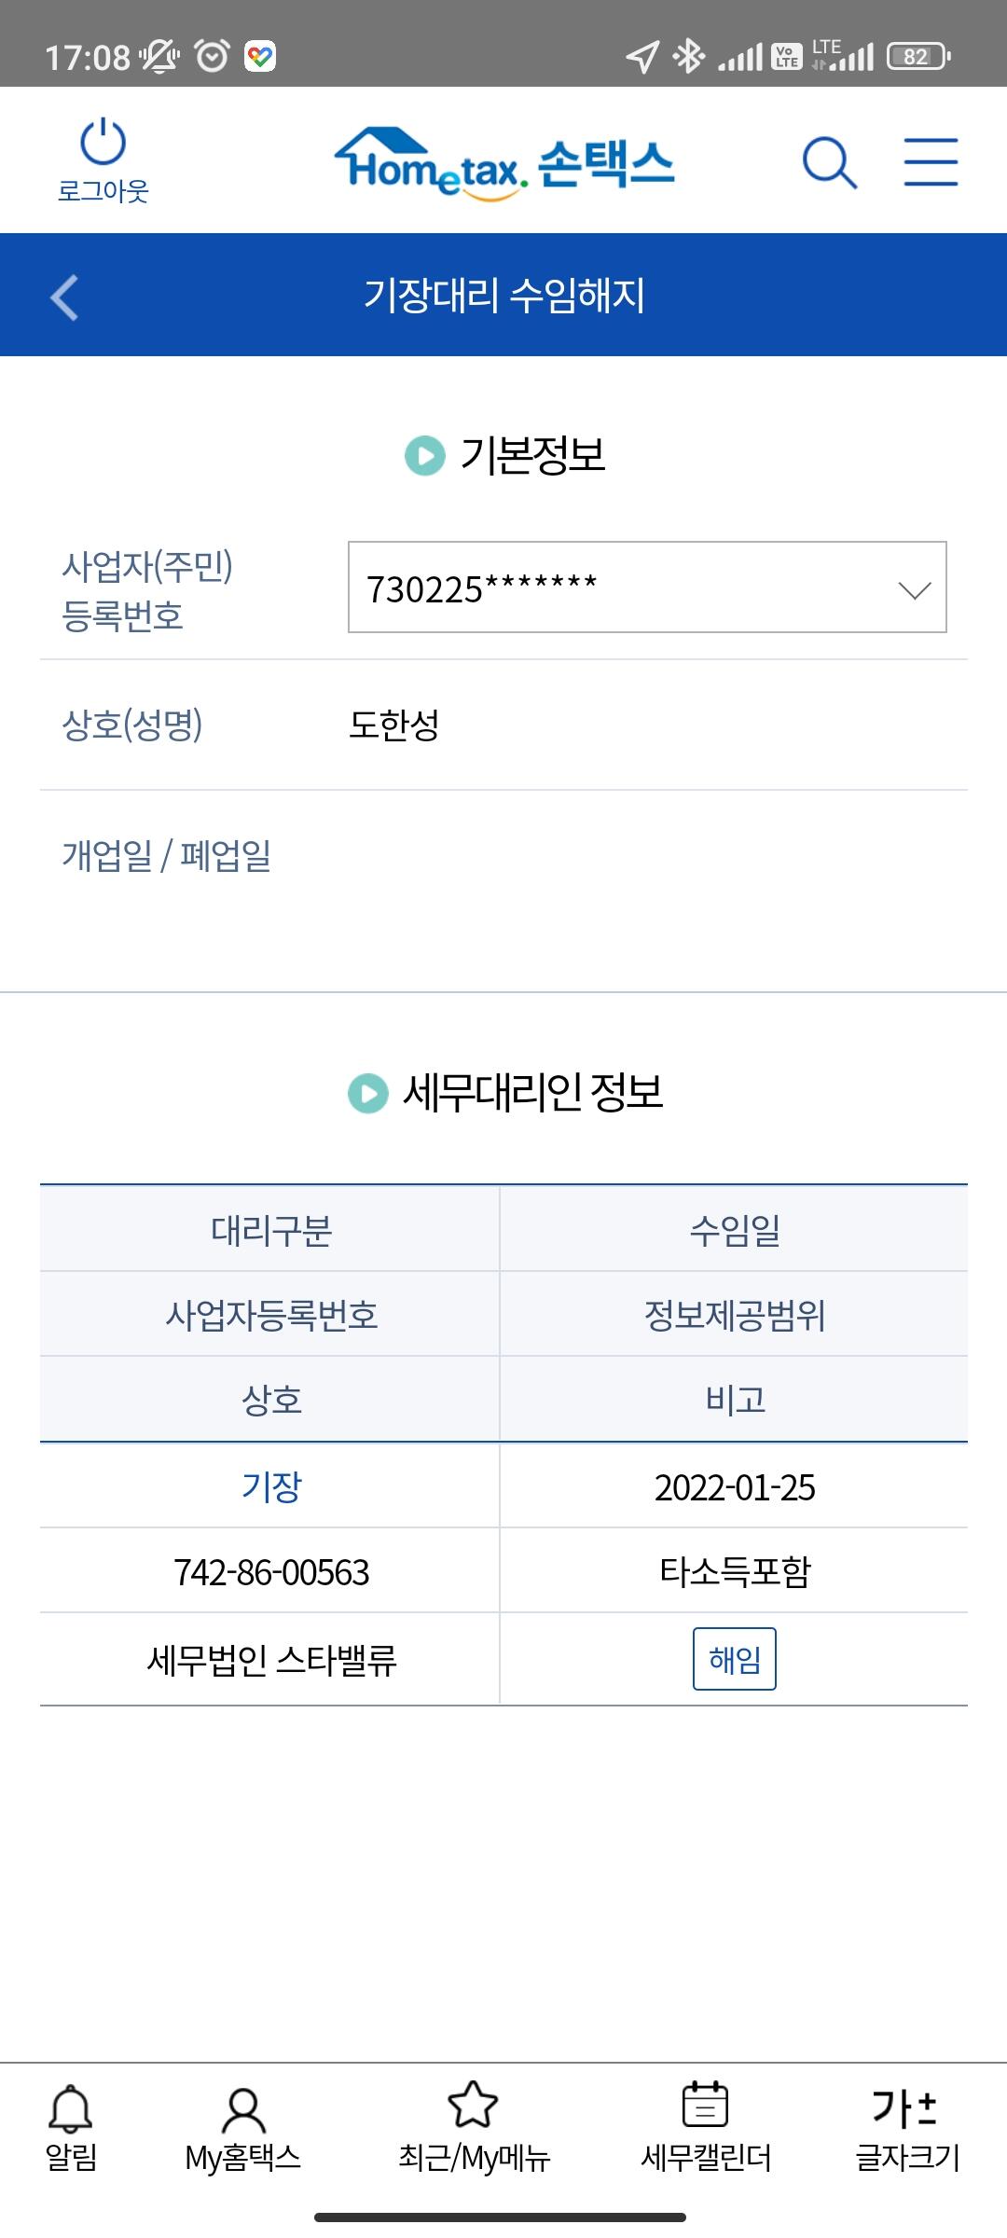The height and width of the screenshot is (2238, 1007).
Task: Tap the 세무대리인 정보 section bullet icon
Action: coord(367,1093)
